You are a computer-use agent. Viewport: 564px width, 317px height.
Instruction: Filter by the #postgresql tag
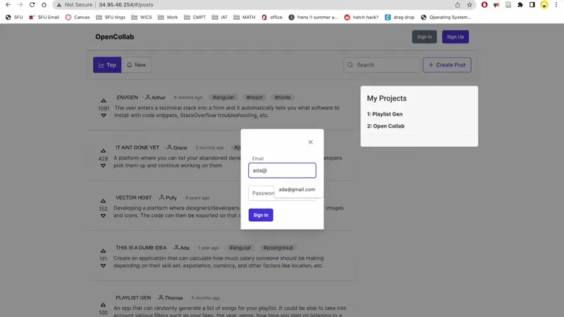pyautogui.click(x=278, y=248)
